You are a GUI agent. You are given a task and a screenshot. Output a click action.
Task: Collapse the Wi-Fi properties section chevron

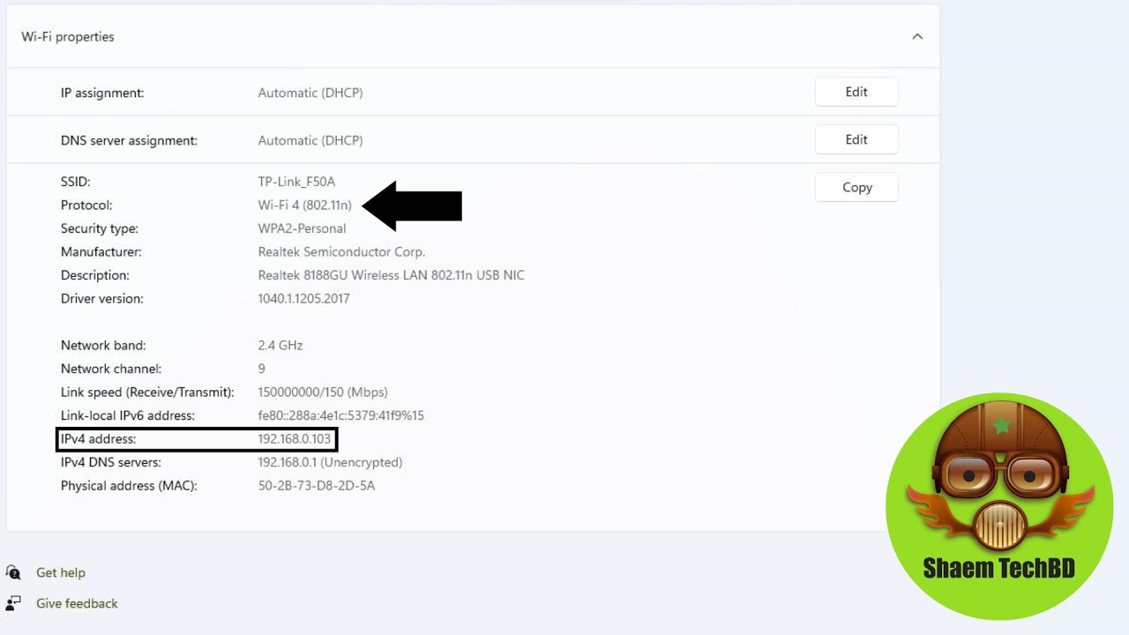[917, 37]
